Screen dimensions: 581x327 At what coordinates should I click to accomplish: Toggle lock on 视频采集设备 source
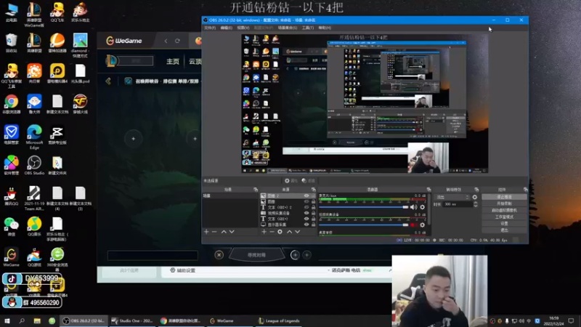pyautogui.click(x=313, y=213)
